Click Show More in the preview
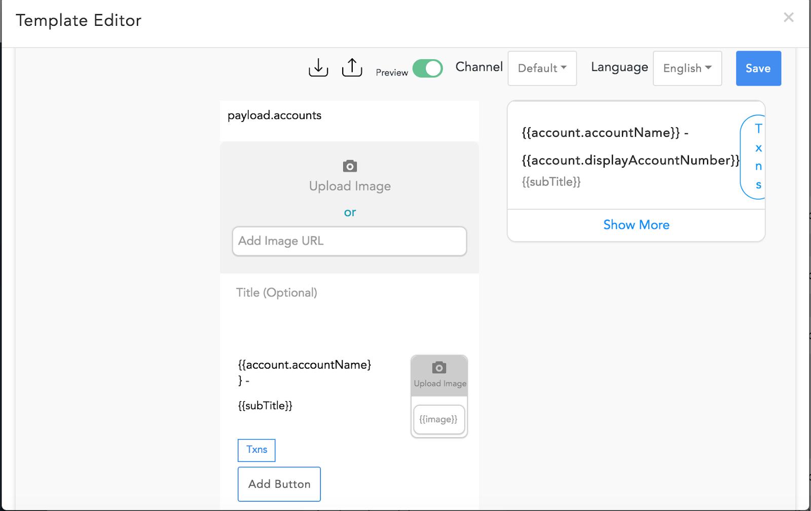The width and height of the screenshot is (811, 511). click(x=636, y=225)
